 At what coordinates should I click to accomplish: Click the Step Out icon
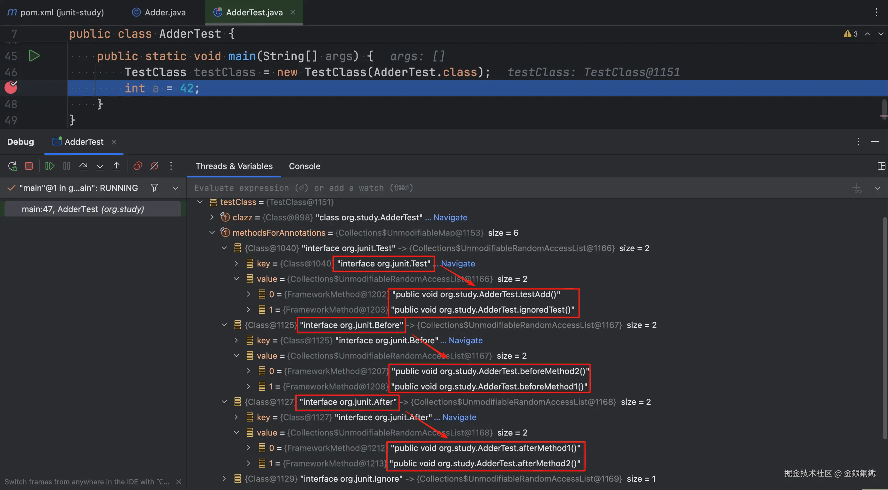point(117,166)
